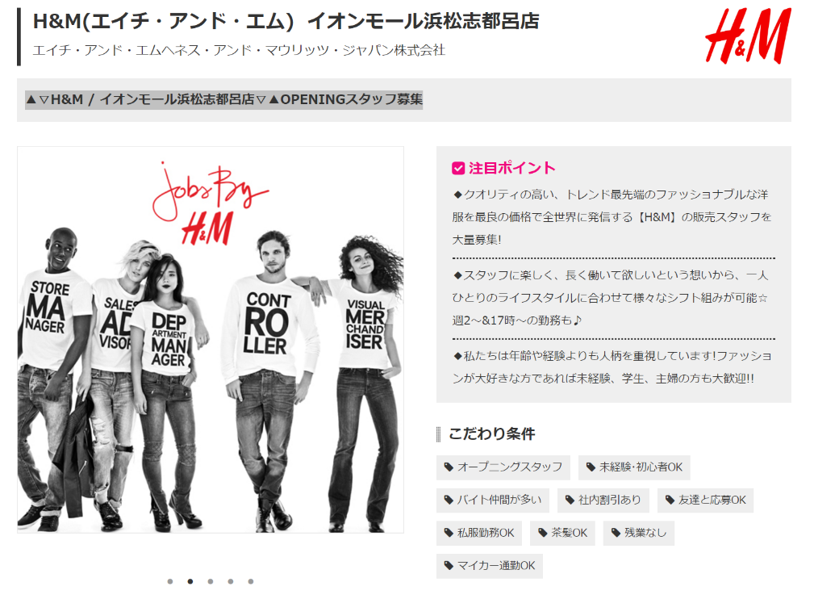This screenshot has height=599, width=814.
Task: Click the H&M red logo
Action: pyautogui.click(x=748, y=36)
